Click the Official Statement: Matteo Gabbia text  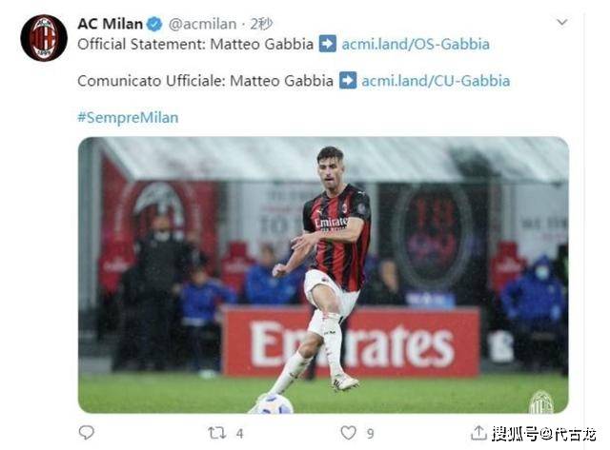(x=195, y=44)
